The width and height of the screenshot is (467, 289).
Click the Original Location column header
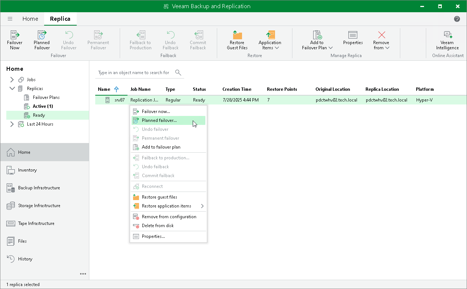tap(333, 89)
